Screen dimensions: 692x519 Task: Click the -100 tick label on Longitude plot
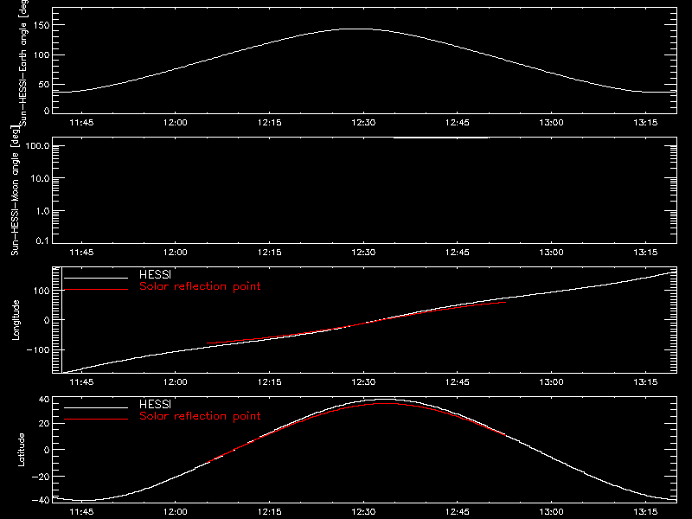(38, 349)
